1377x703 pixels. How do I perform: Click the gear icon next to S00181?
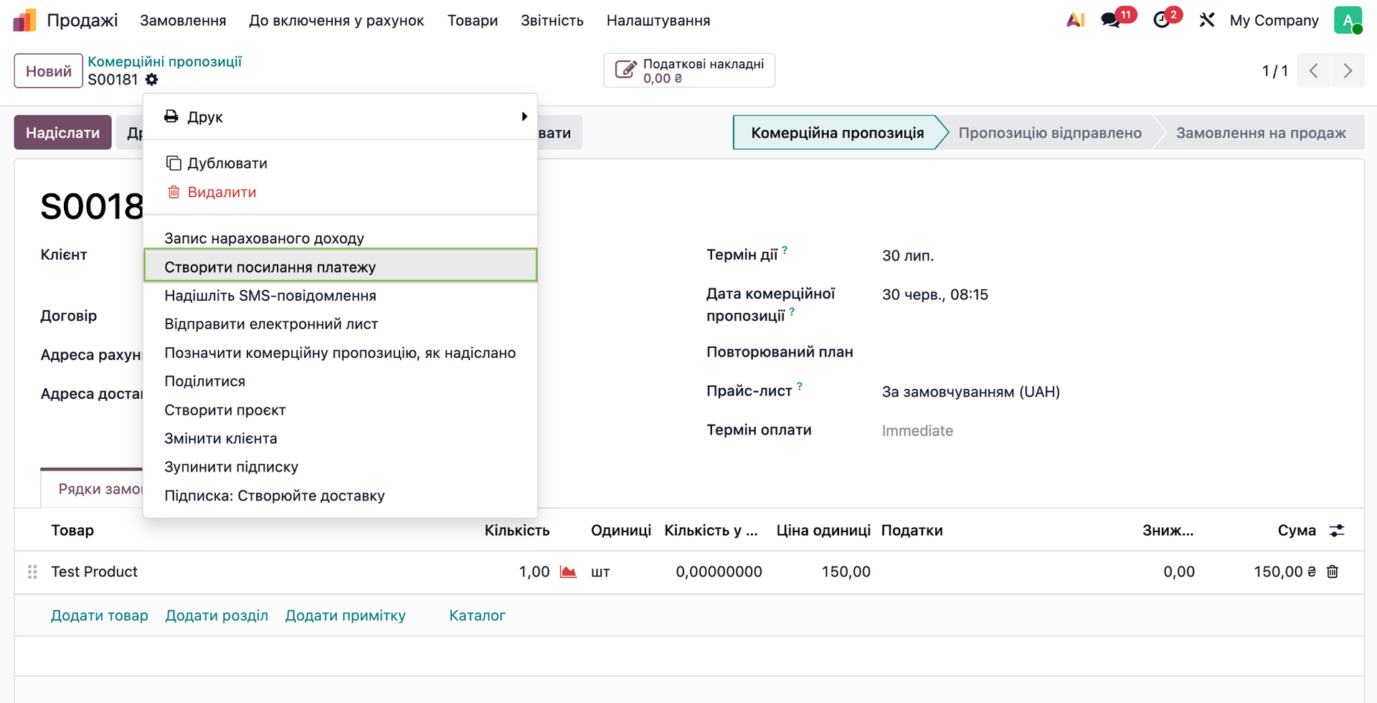coord(151,80)
